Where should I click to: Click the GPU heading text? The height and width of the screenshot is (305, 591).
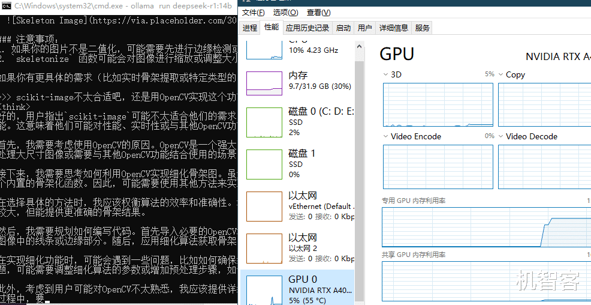pyautogui.click(x=397, y=54)
